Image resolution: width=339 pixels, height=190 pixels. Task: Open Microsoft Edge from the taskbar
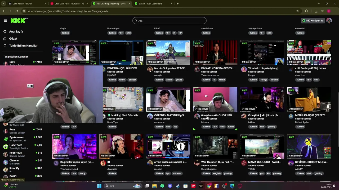point(232,186)
